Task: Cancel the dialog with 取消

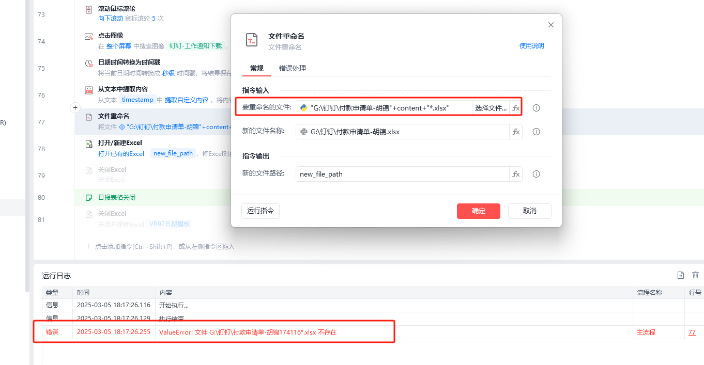Action: click(530, 211)
